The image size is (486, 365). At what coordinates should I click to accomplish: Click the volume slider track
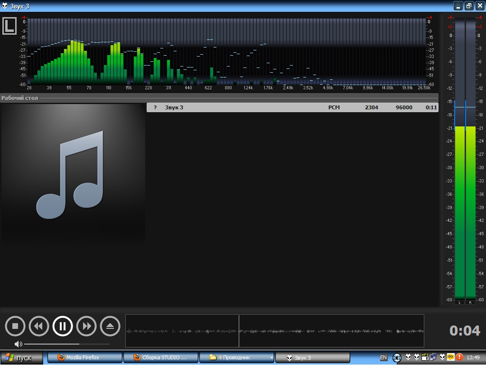(x=66, y=344)
